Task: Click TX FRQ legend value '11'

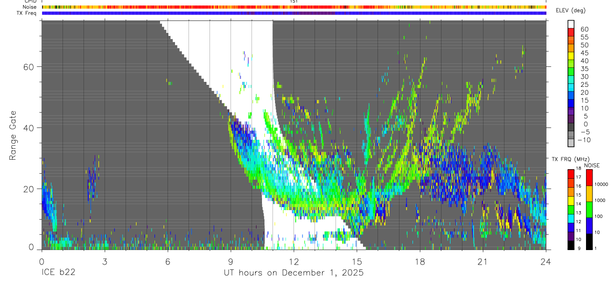Action: point(578,231)
